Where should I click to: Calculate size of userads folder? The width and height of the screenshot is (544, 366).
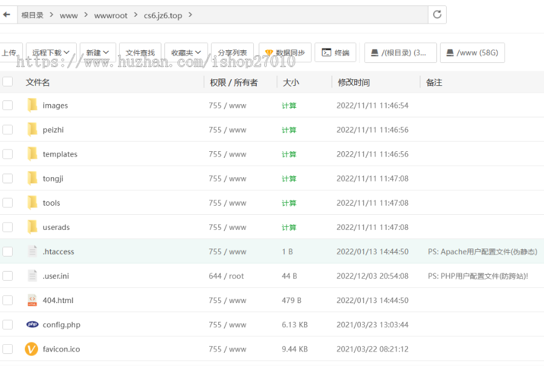pyautogui.click(x=289, y=227)
